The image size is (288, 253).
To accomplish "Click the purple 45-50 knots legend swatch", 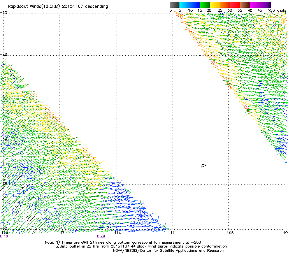I will (265, 5).
